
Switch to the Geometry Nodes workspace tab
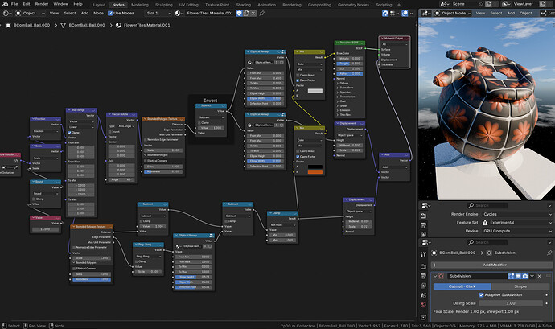[x=353, y=5]
